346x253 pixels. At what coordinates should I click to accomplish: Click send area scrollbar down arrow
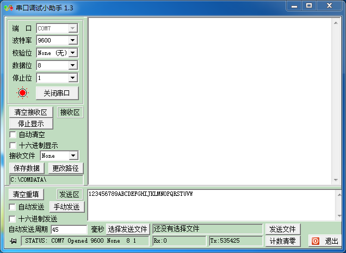(x=339, y=216)
